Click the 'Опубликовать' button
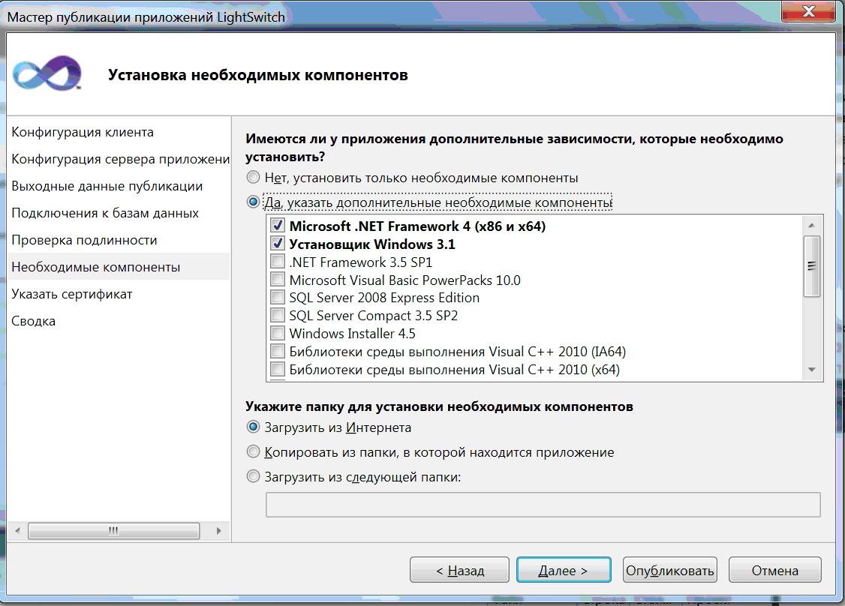 pyautogui.click(x=670, y=570)
